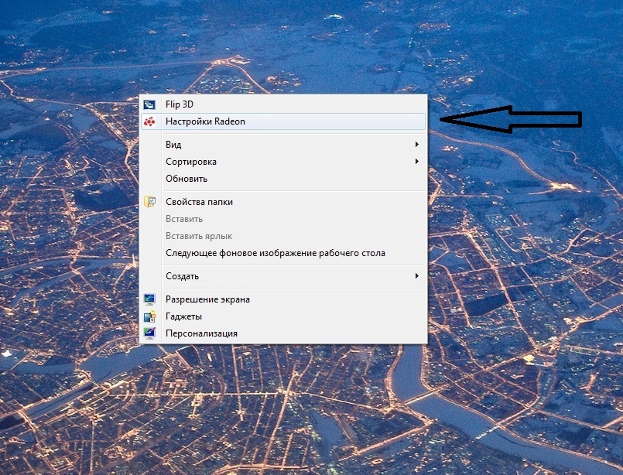The height and width of the screenshot is (475, 623).
Task: Click the Сортировка submenu arrow
Action: 417,161
